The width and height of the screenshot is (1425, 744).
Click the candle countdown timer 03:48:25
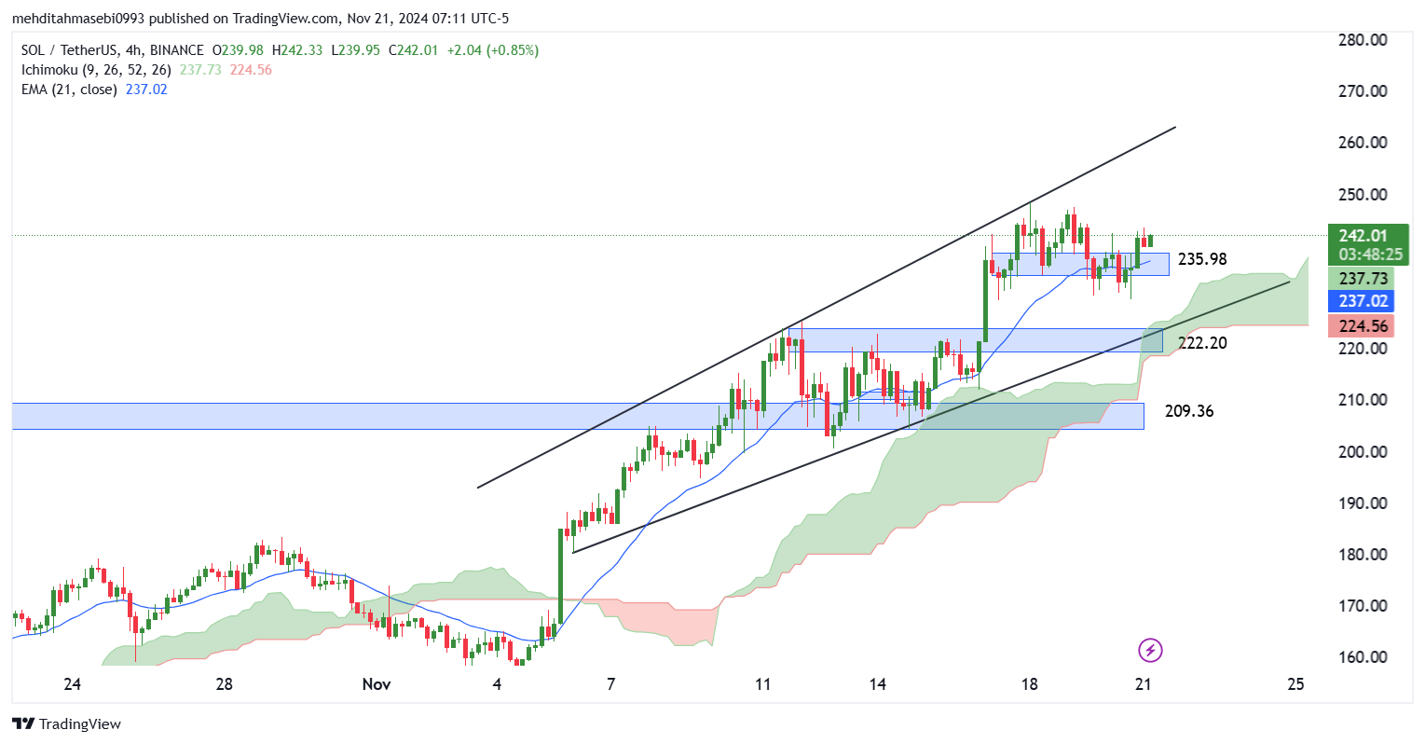pyautogui.click(x=1370, y=255)
